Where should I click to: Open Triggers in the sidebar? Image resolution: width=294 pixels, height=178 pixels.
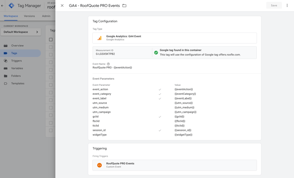point(21,61)
